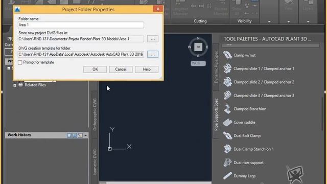Switch to Dynamic Pipe Spec palette tab
This screenshot has height=184, width=327.
pyautogui.click(x=216, y=67)
